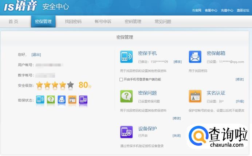Open the 首页 tab
This screenshot has width=252, height=156.
(x=13, y=22)
